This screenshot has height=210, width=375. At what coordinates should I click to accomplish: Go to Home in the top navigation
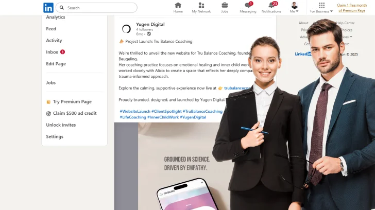pyautogui.click(x=178, y=5)
